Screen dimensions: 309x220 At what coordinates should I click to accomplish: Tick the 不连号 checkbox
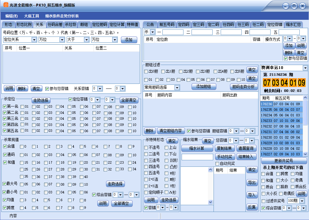(146, 148)
